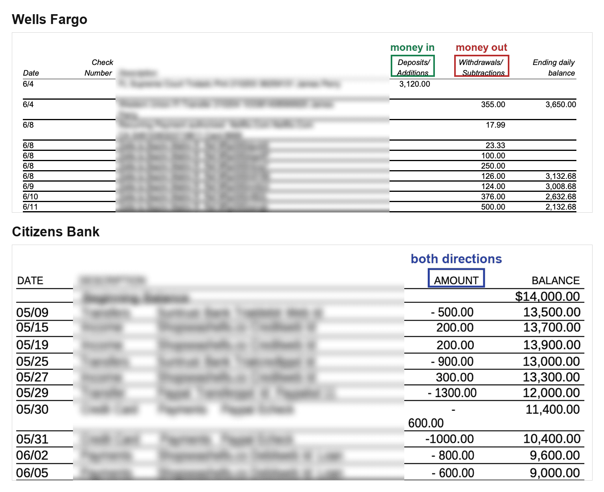
Task: Select the 13,700.00 balance
Action: (552, 327)
